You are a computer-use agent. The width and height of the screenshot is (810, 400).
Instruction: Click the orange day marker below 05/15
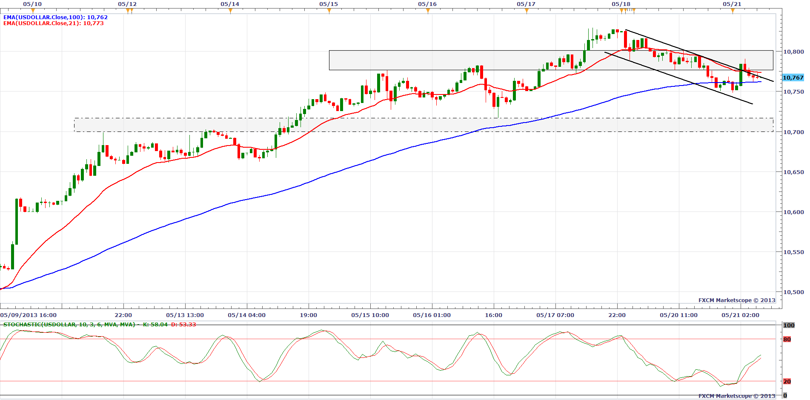tap(329, 11)
